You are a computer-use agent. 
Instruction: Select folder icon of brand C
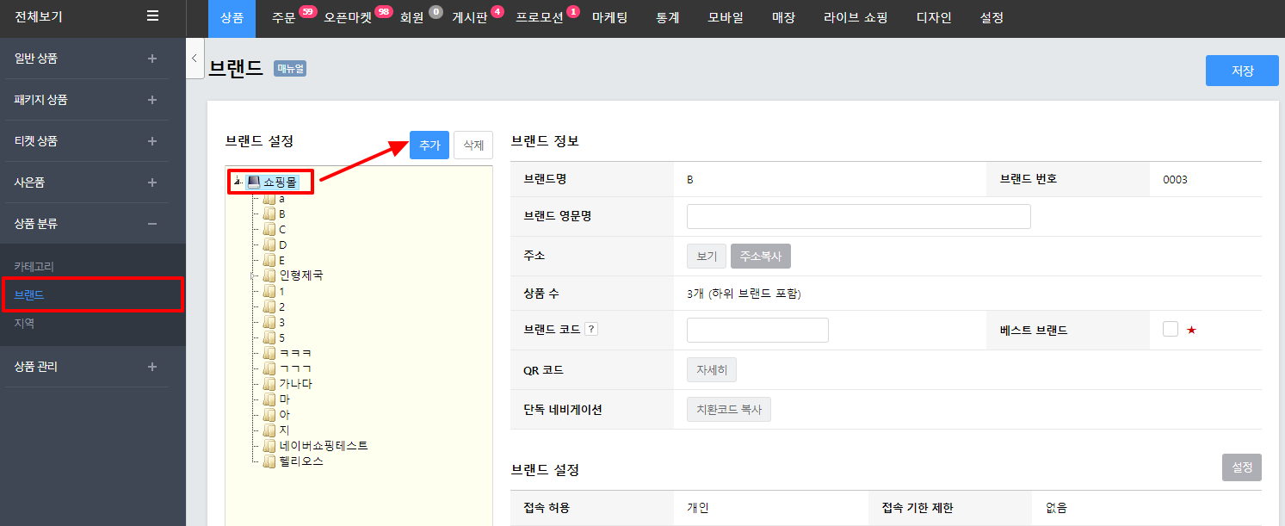(269, 229)
